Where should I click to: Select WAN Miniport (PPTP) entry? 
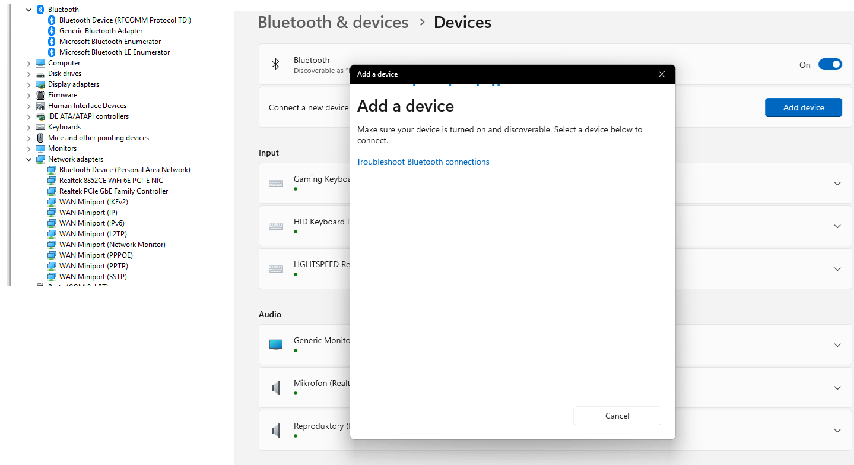click(94, 266)
